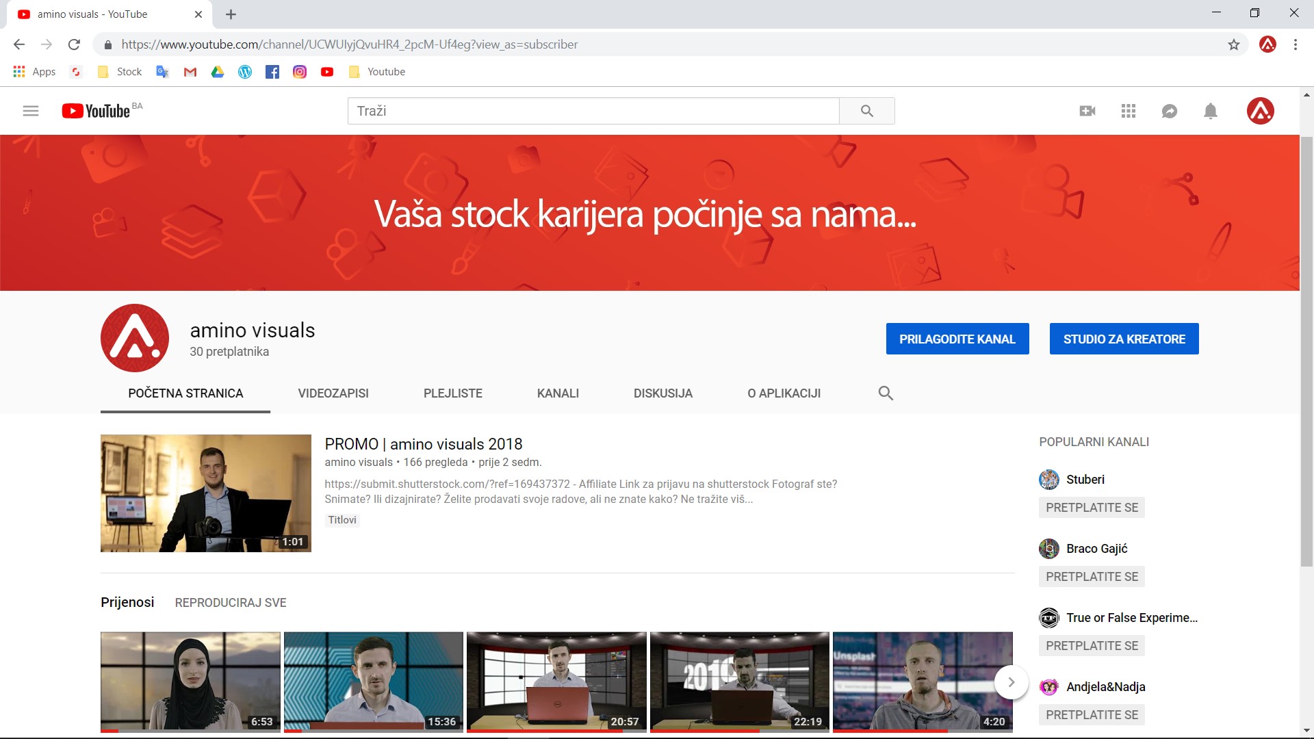Click the channel search magnifier icon
This screenshot has width=1314, height=739.
(886, 393)
